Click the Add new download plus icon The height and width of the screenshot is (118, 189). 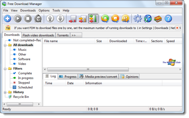(7, 19)
